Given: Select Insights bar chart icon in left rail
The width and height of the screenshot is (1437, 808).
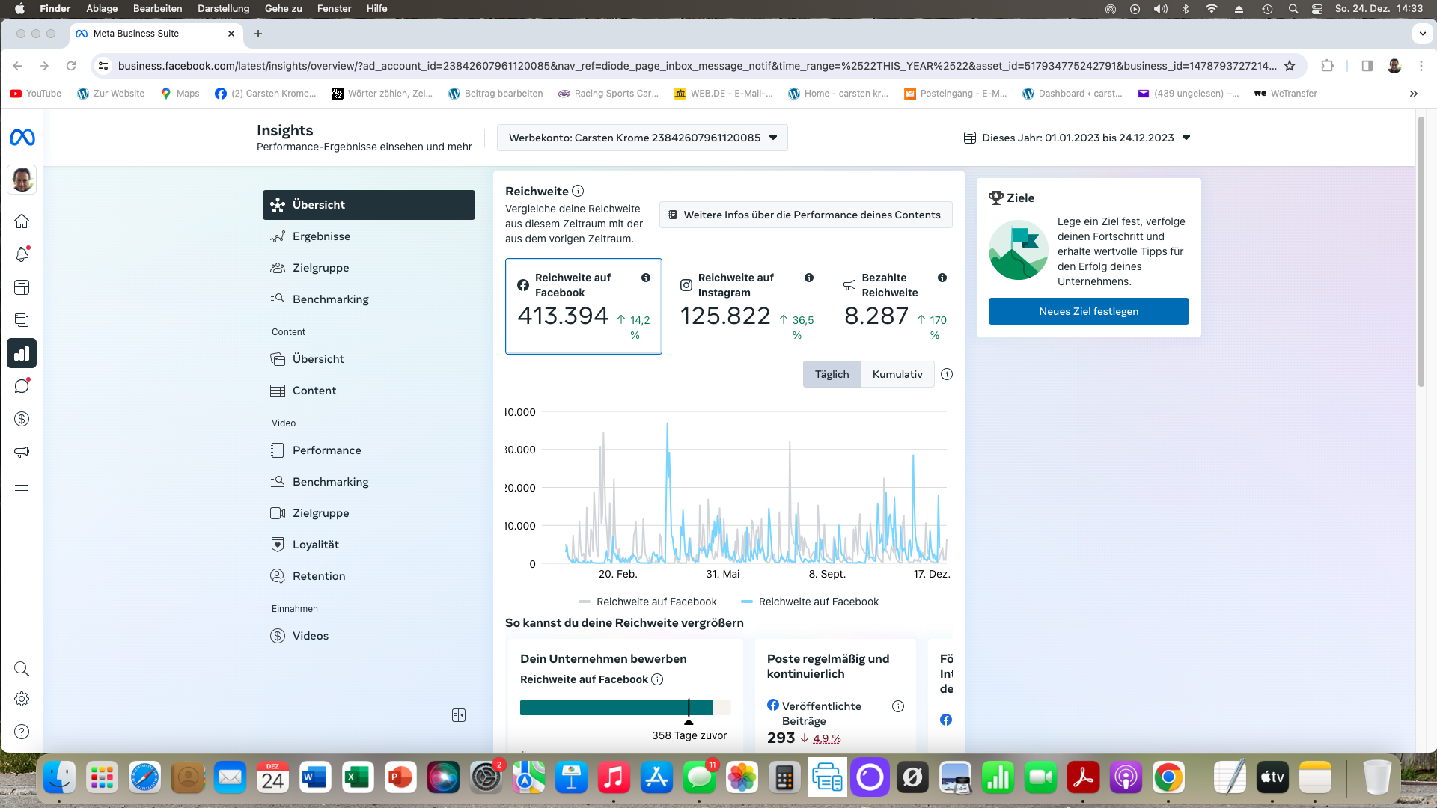Looking at the screenshot, I should (22, 353).
